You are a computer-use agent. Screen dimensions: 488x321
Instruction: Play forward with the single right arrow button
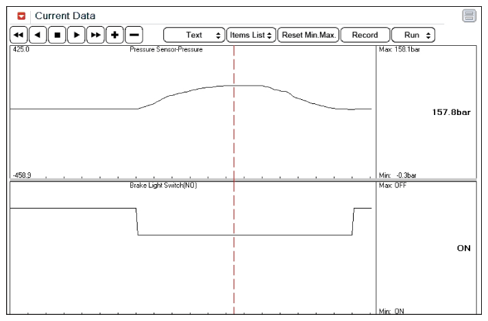click(76, 35)
